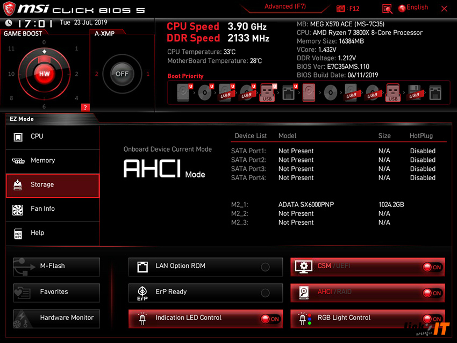The image size is (457, 343).
Task: Select the legacy USB hard disk boot device
Action: 351,92
